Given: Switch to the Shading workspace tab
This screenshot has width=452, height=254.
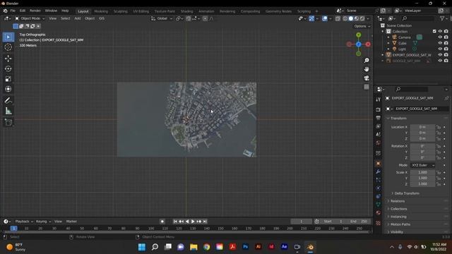Looking at the screenshot, I should pyautogui.click(x=186, y=11).
